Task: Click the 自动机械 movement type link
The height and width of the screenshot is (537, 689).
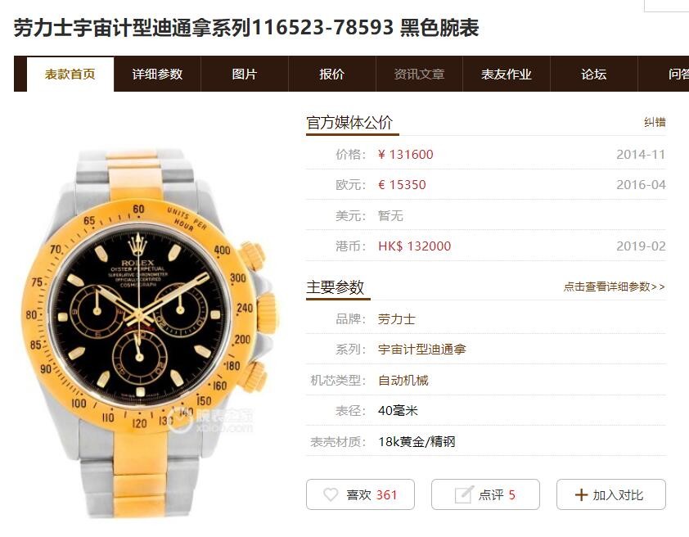Action: tap(403, 380)
